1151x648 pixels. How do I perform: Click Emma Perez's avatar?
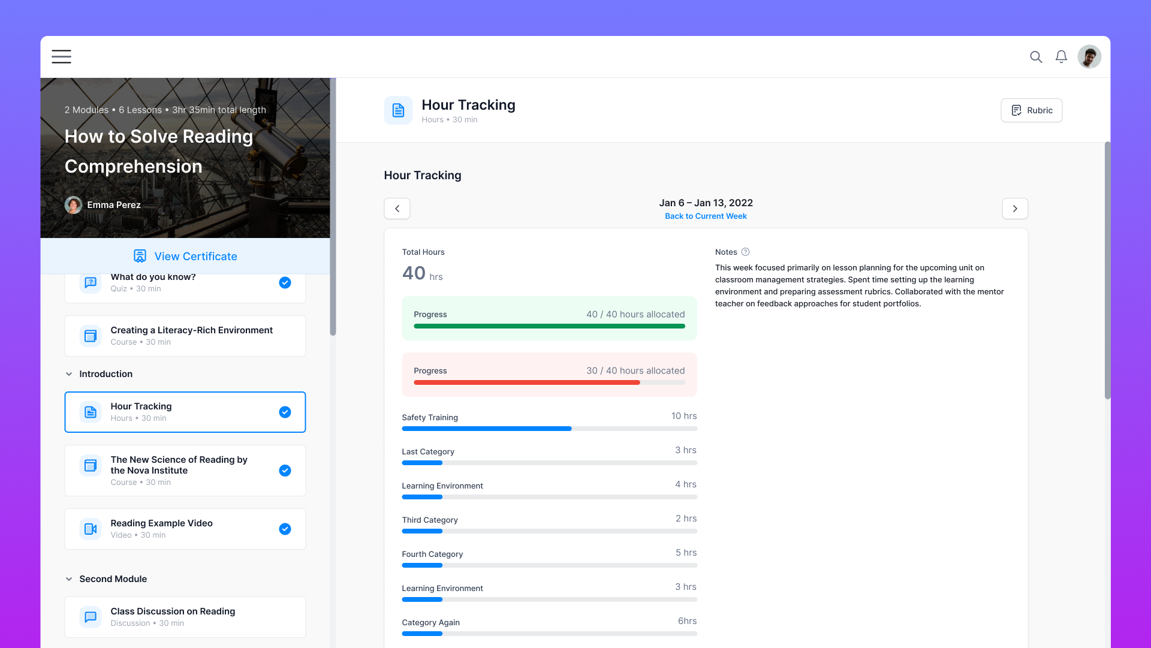[73, 205]
